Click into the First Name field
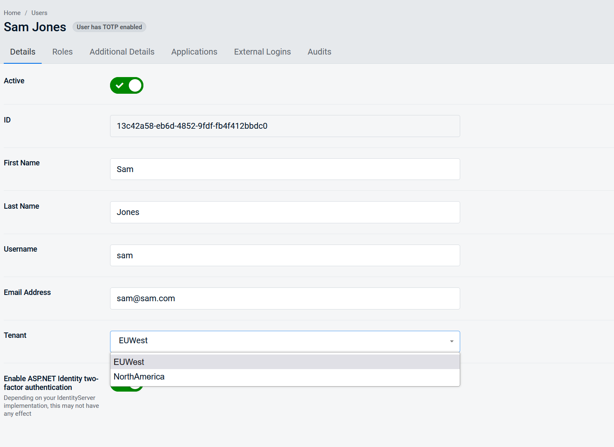The image size is (614, 447). pyautogui.click(x=285, y=169)
